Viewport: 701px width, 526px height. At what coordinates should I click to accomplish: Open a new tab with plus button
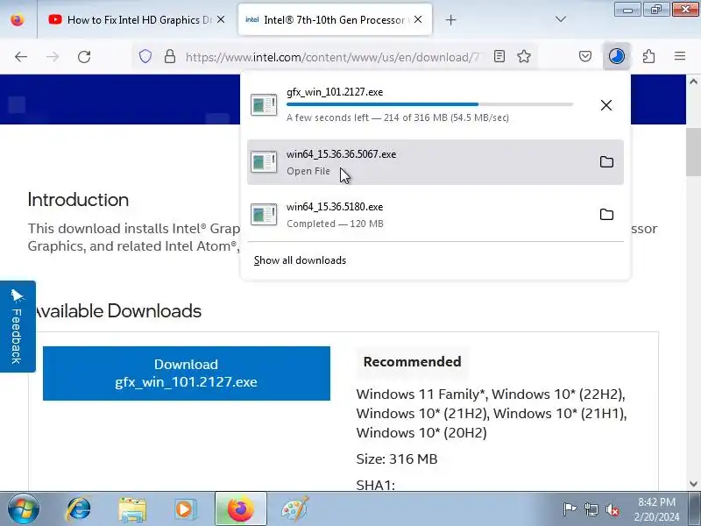450,19
